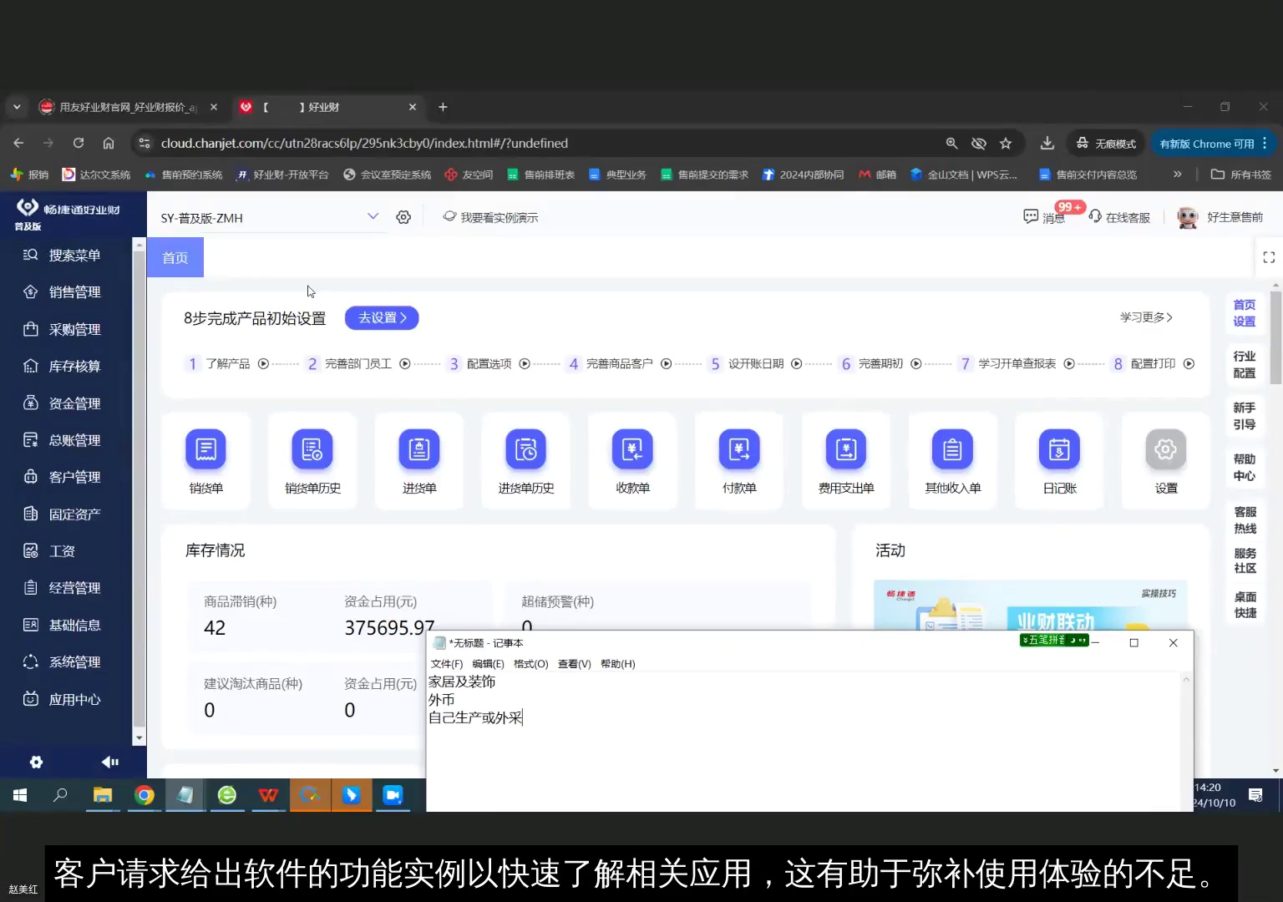Select the 首页 tab
This screenshot has width=1283, height=902.
175,257
